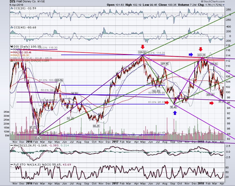This screenshot has width=235, height=186.
Task: Click the 83.67 bottom price label
Action: pos(38,138)
